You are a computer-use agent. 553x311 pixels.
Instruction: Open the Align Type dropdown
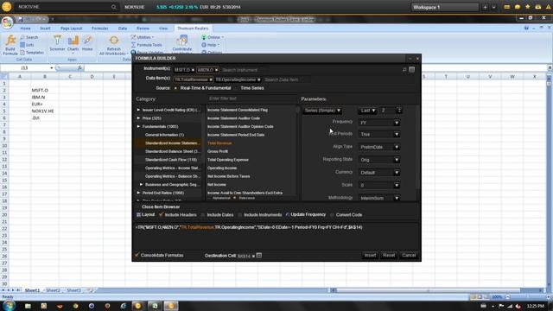pos(379,147)
